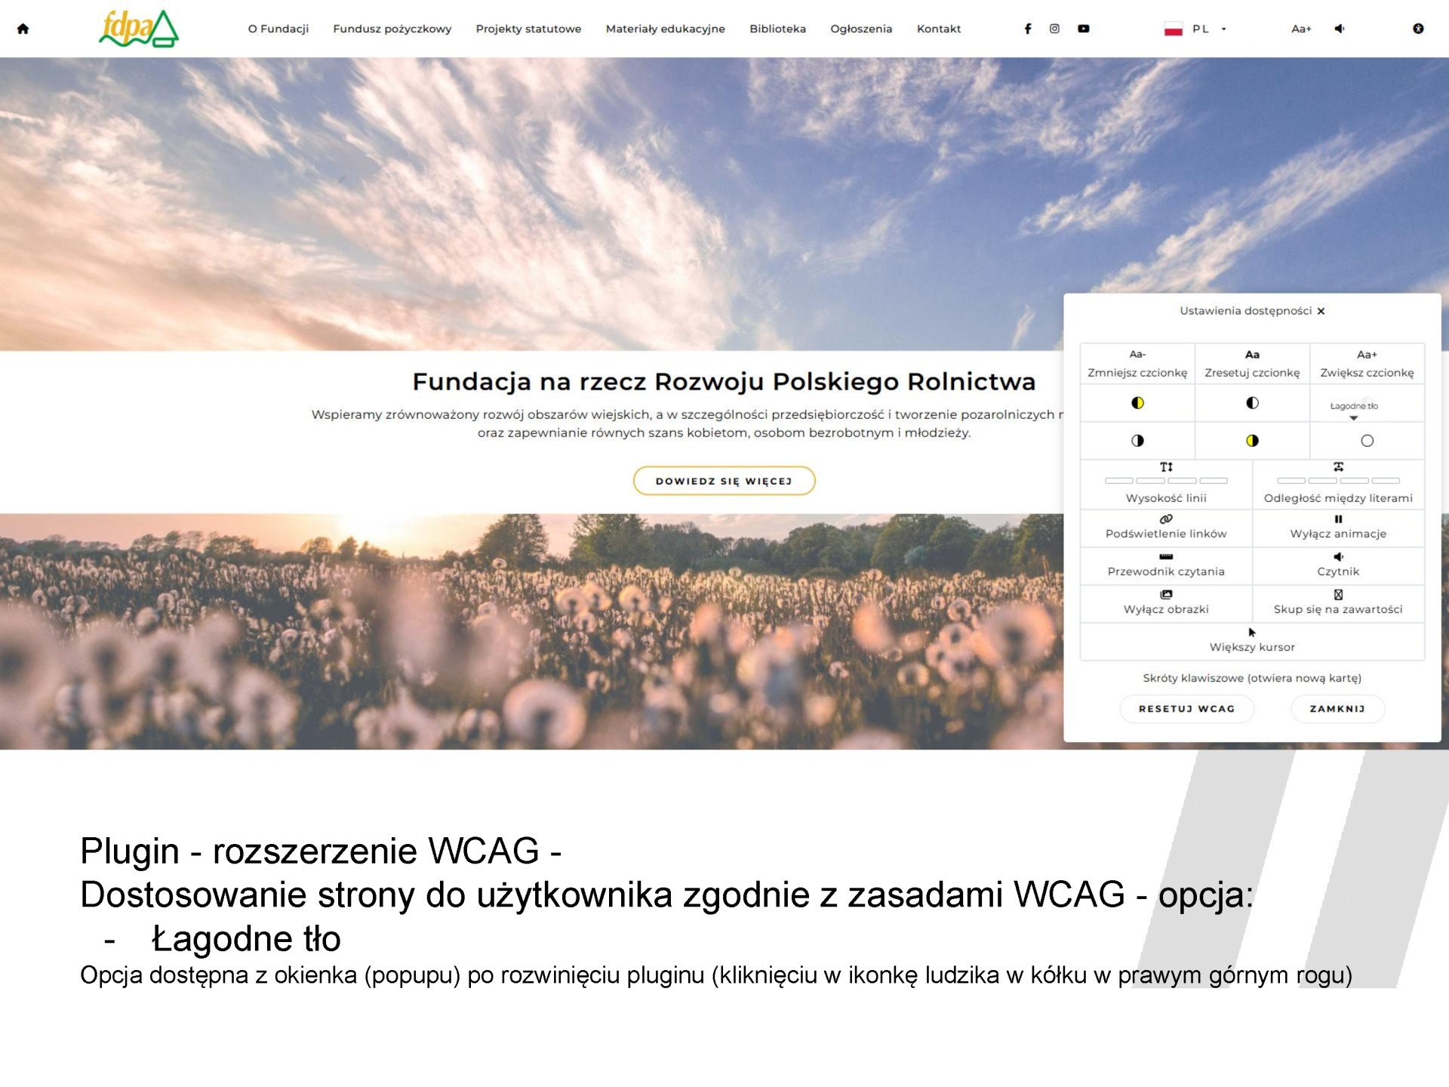
Task: Toggle Skup się na zawartości
Action: click(x=1338, y=602)
